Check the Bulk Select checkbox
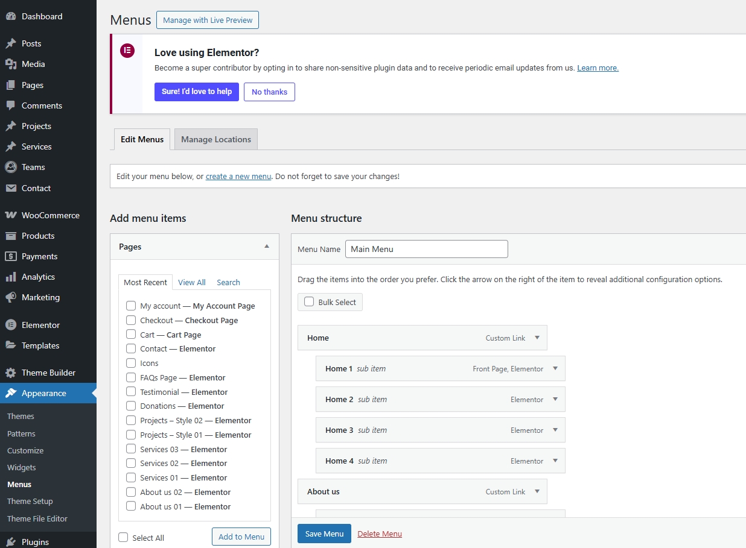This screenshot has height=548, width=746. [x=309, y=302]
